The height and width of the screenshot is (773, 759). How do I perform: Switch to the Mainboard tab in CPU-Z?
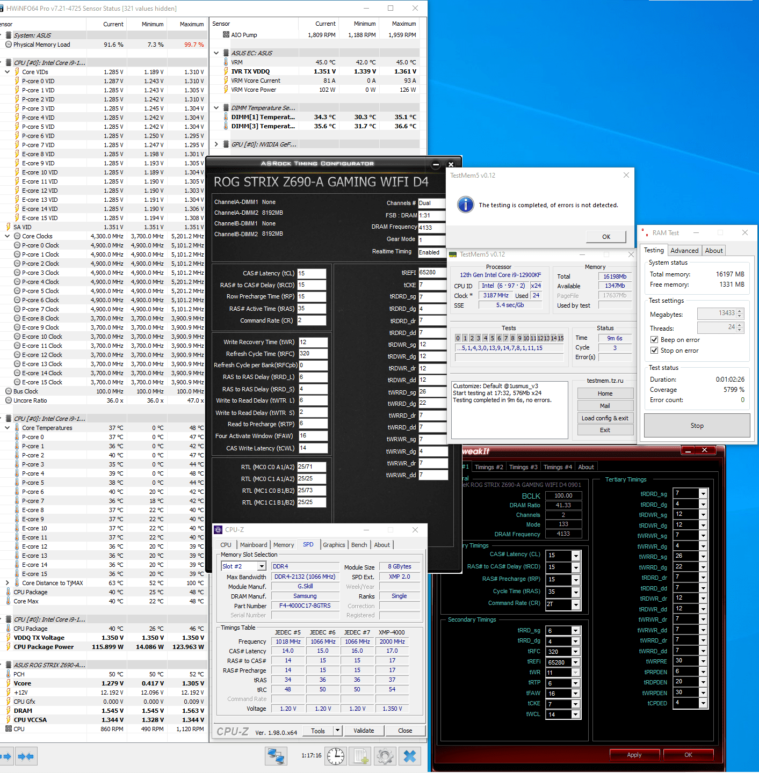click(x=254, y=545)
